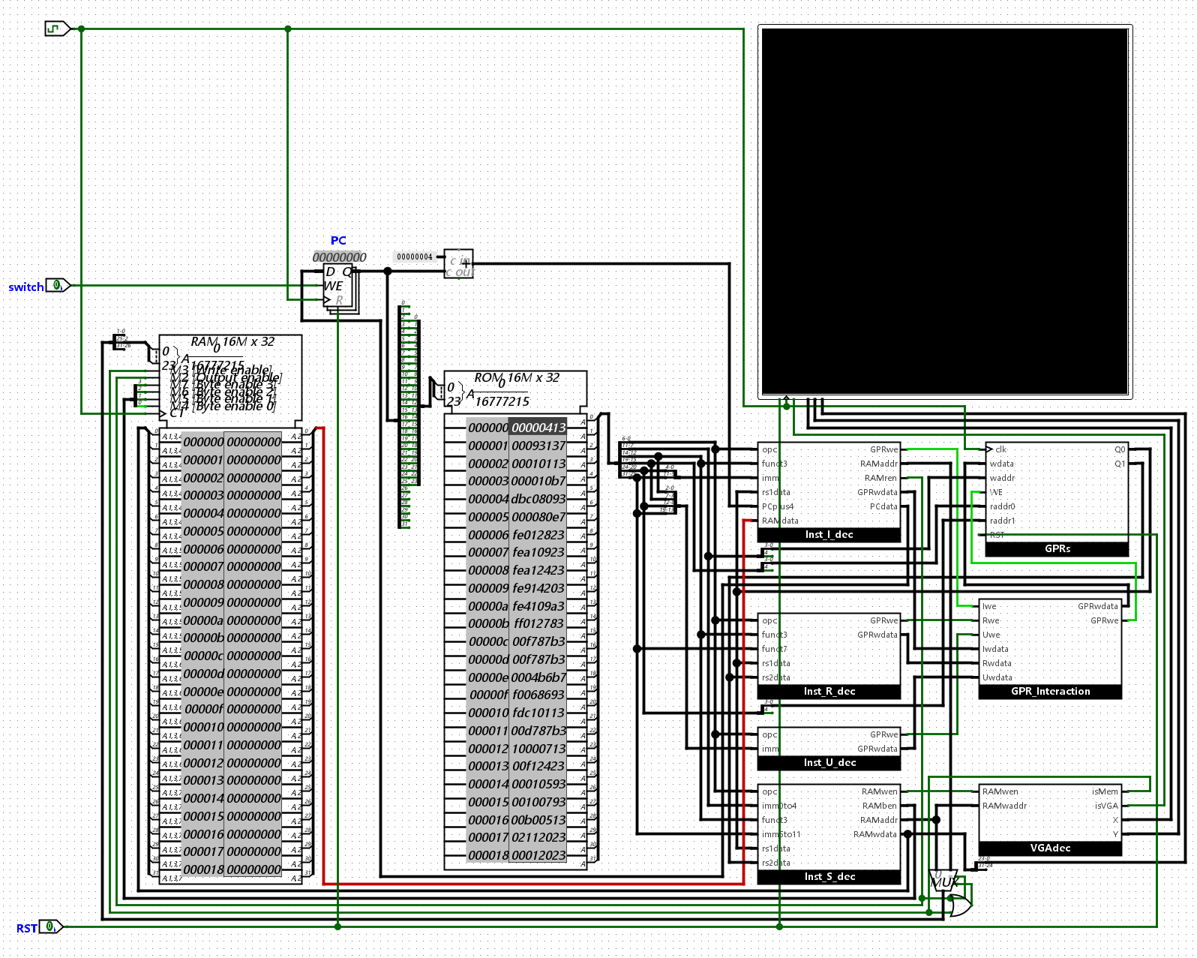1197x958 pixels.
Task: Toggle the switch input pin
Action: point(58,285)
